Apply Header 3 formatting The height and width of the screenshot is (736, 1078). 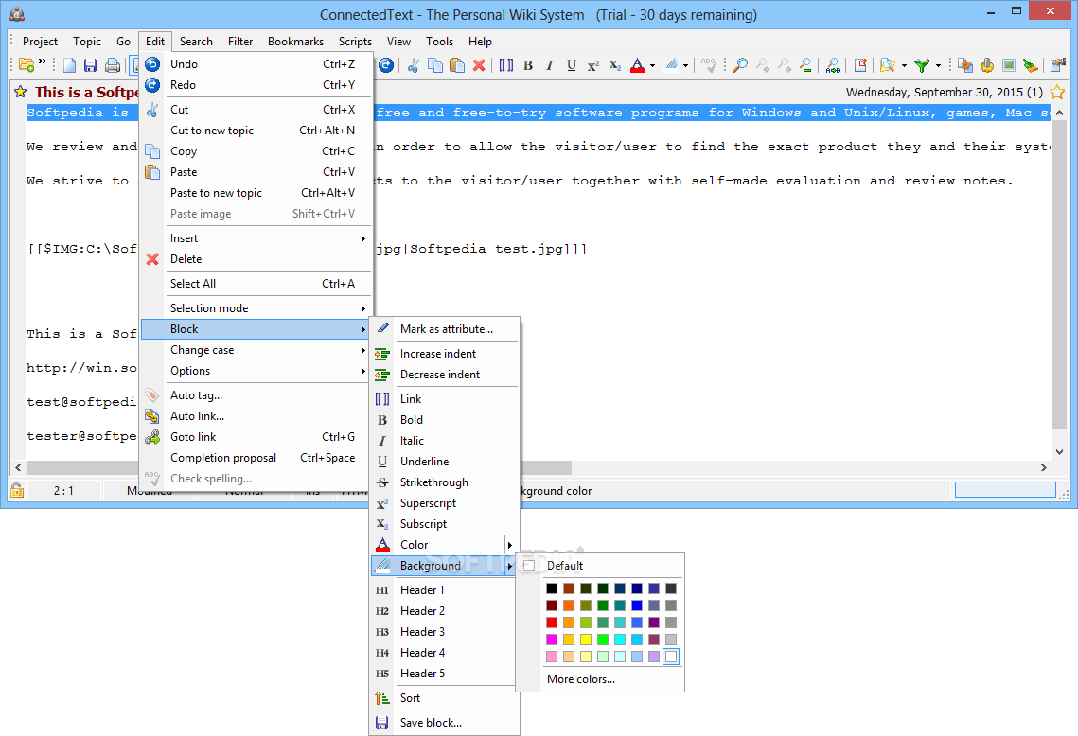444,632
